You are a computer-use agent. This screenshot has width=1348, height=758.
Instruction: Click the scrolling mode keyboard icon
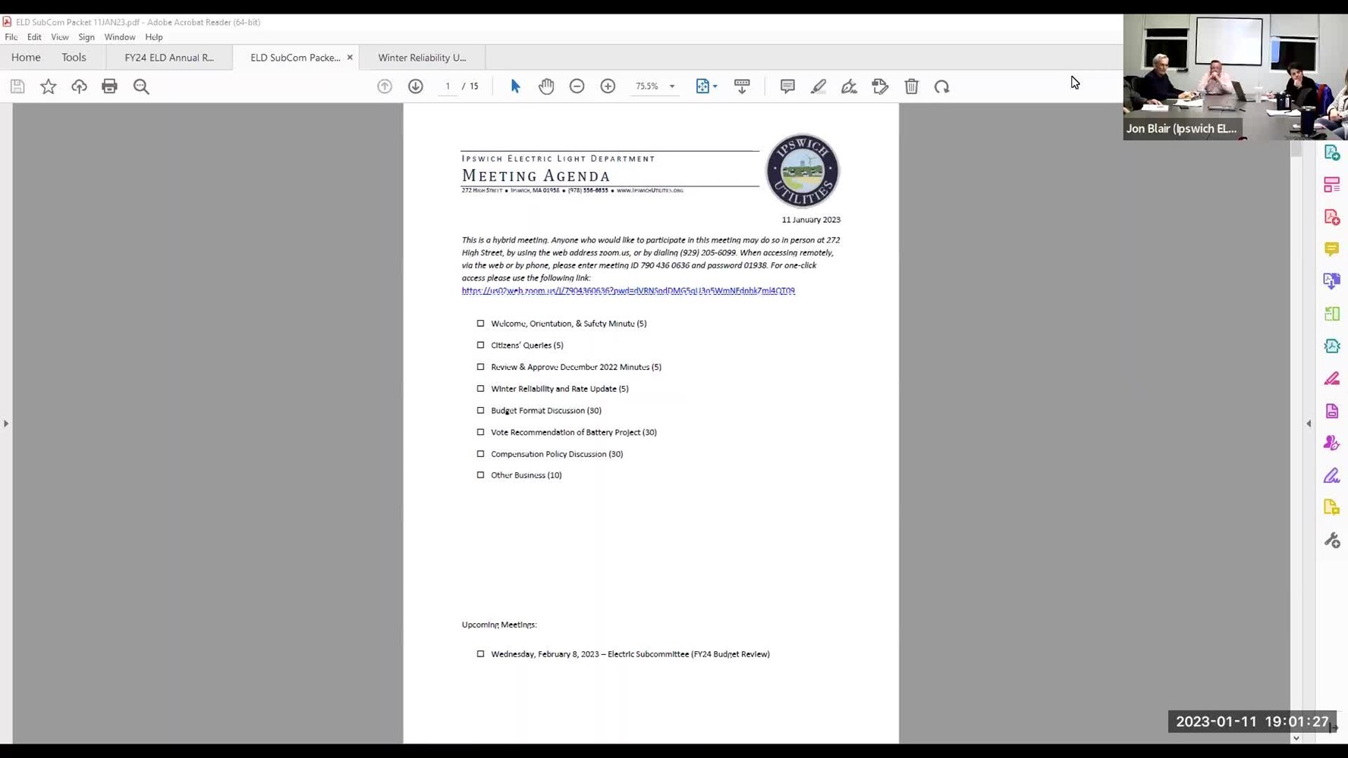pyautogui.click(x=742, y=86)
